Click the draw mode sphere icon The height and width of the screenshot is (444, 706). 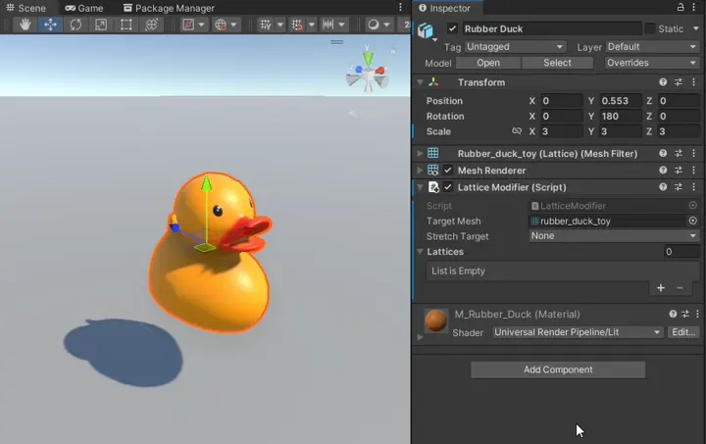coord(374,25)
